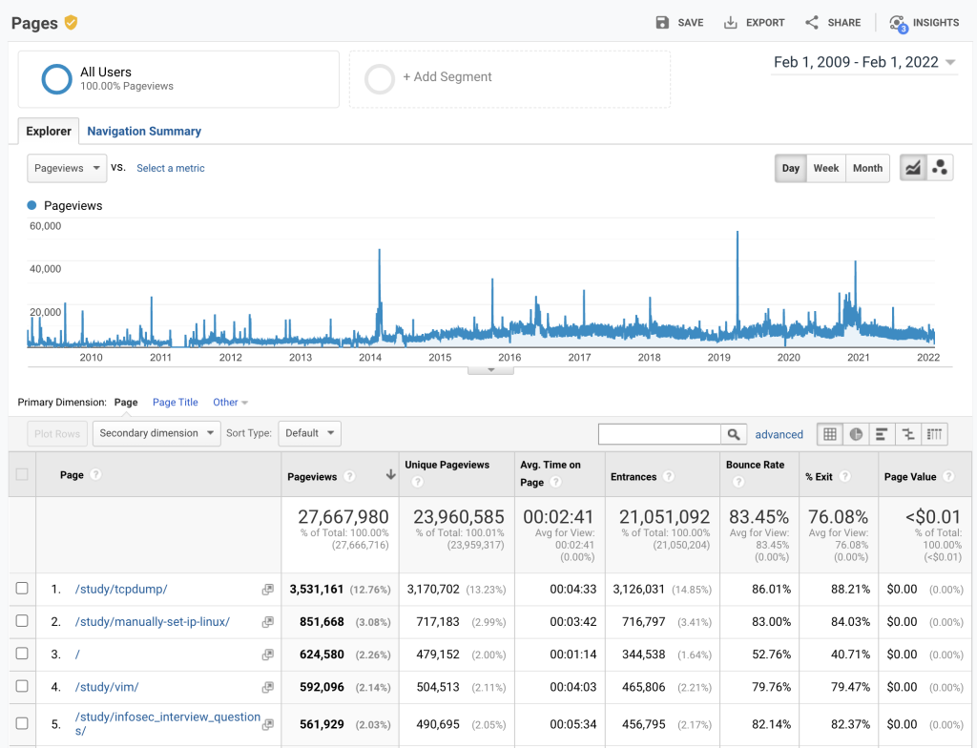The width and height of the screenshot is (977, 748).
Task: Open the Sort Type Default dropdown
Action: [309, 433]
